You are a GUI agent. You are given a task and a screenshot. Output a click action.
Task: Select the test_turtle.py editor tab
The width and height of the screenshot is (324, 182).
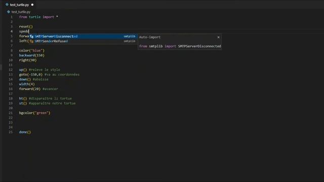pos(19,5)
